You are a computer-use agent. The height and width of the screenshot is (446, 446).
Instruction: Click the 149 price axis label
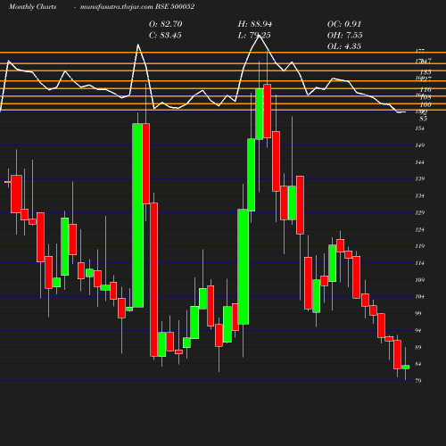pos(419,145)
